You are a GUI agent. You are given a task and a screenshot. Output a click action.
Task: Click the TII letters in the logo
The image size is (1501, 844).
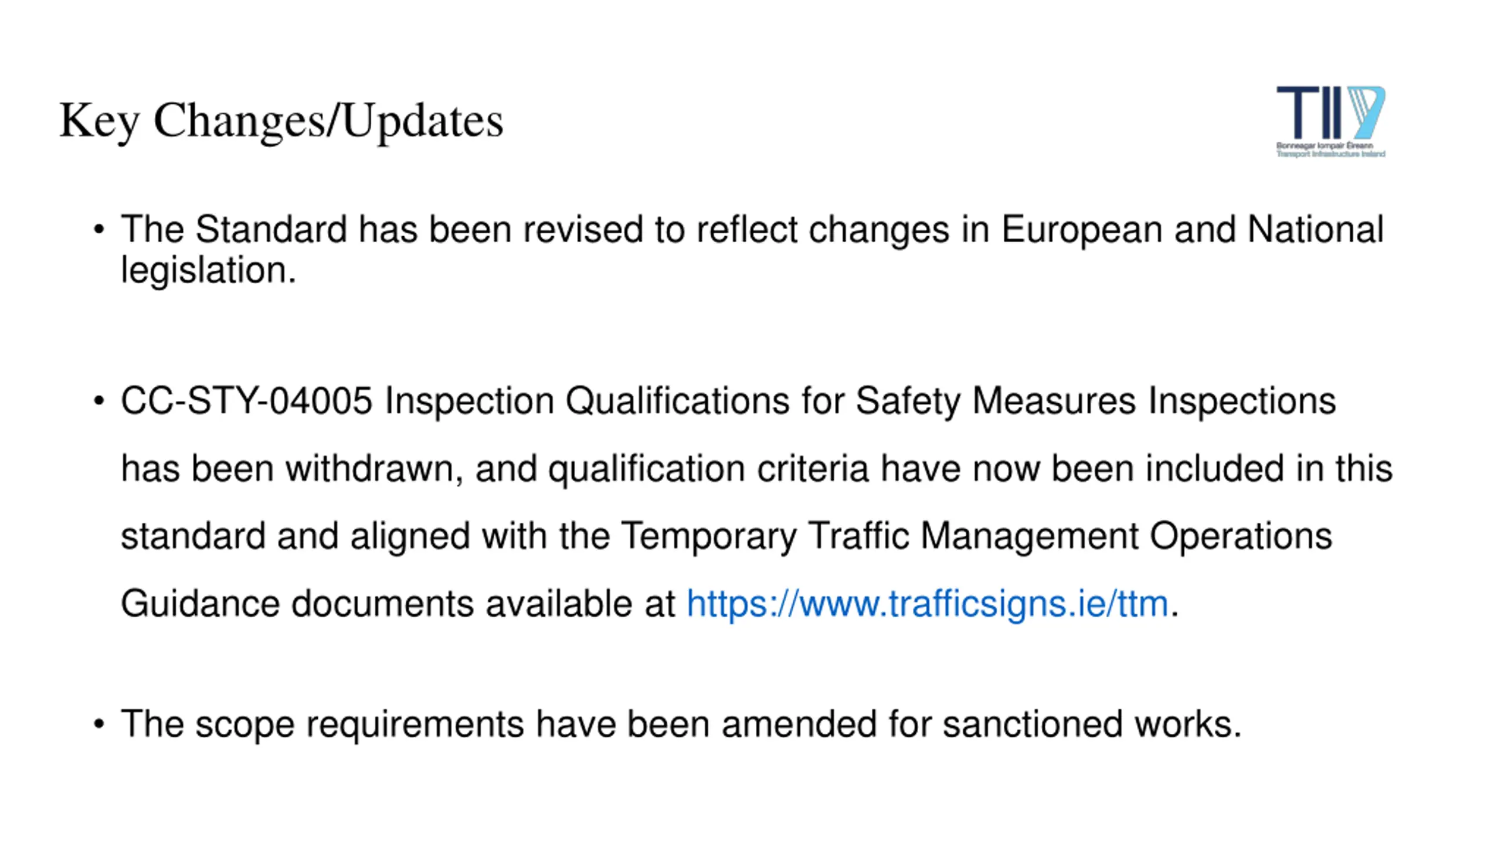pyautogui.click(x=1309, y=113)
